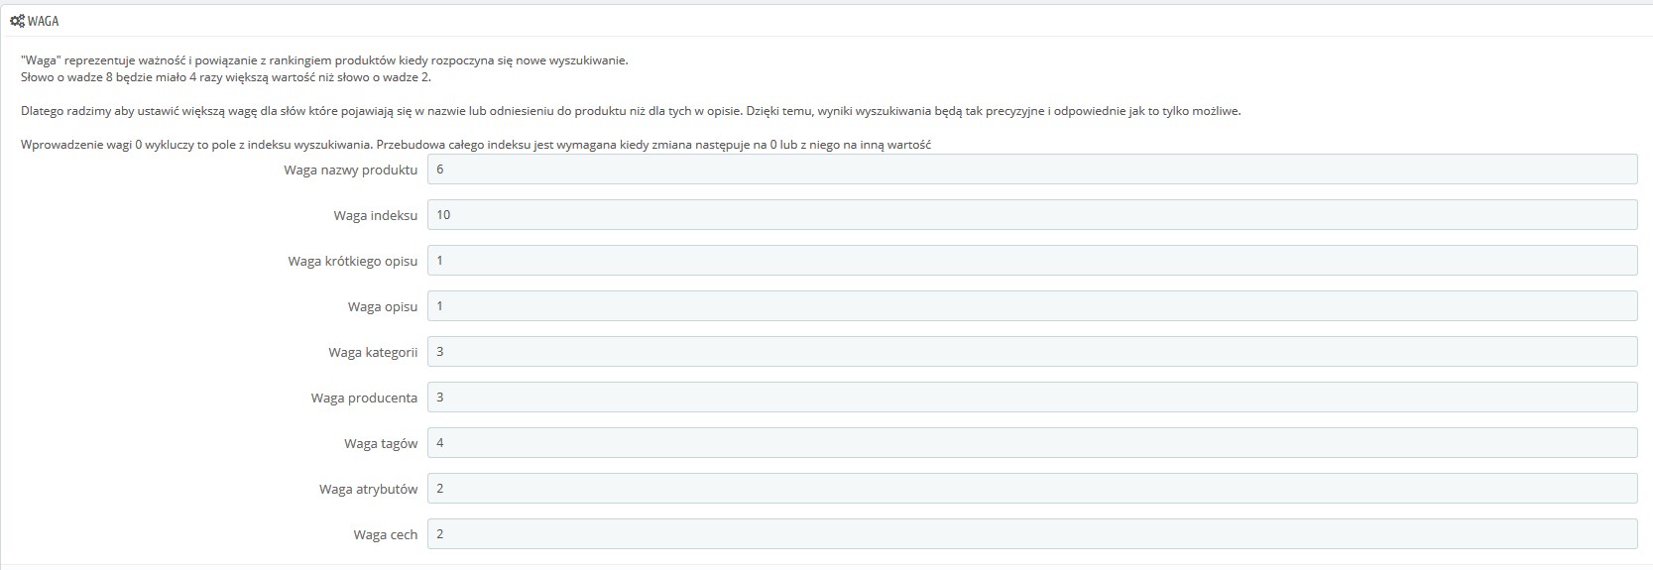
Task: Click the line starting 'Wprowadzenie wagi 0 wykluczy'
Action: (476, 145)
